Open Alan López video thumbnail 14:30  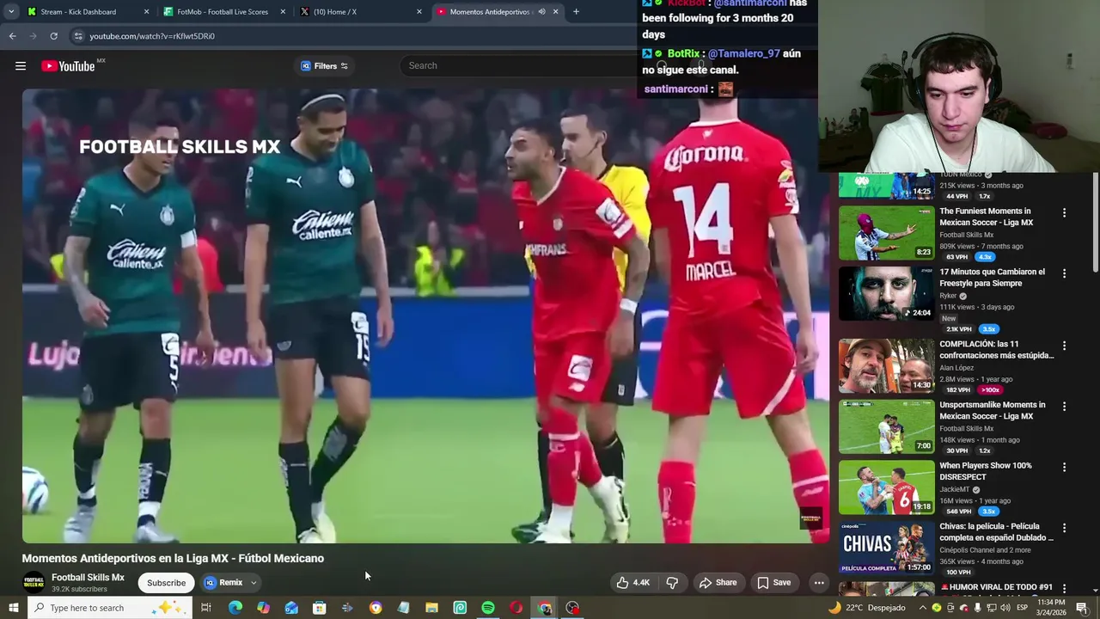tap(886, 366)
